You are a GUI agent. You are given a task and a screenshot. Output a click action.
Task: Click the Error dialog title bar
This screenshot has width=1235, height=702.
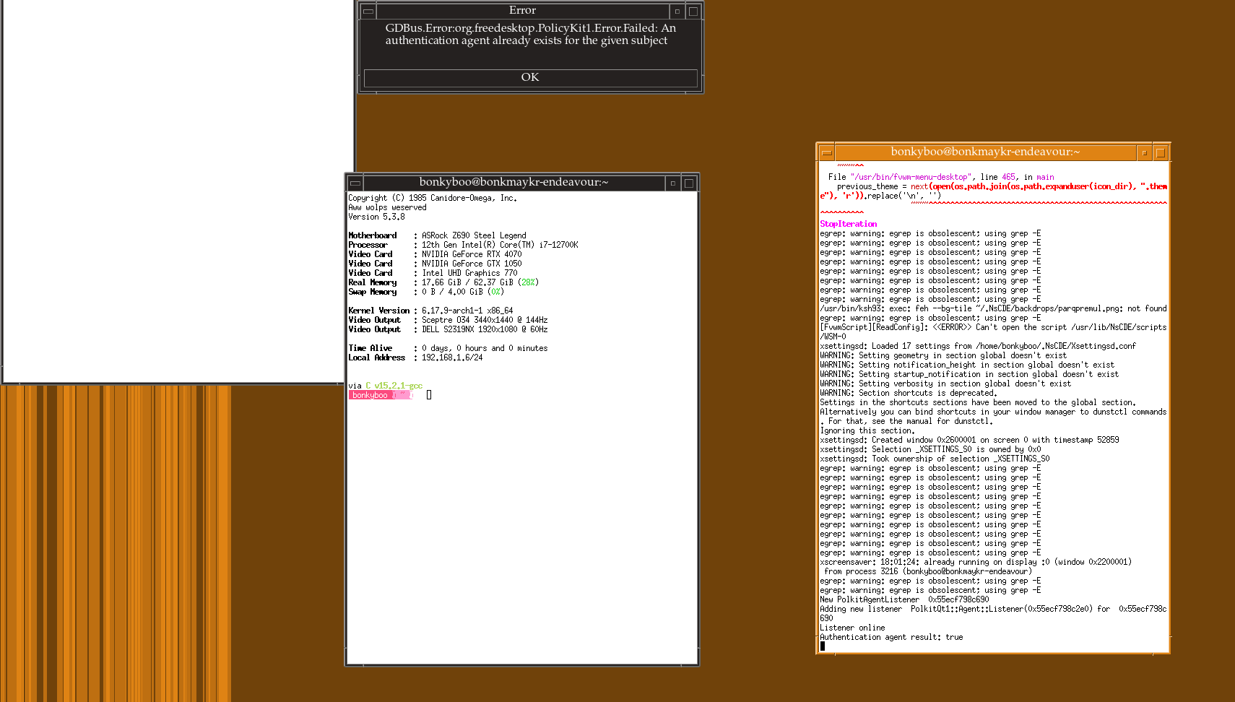coord(522,11)
